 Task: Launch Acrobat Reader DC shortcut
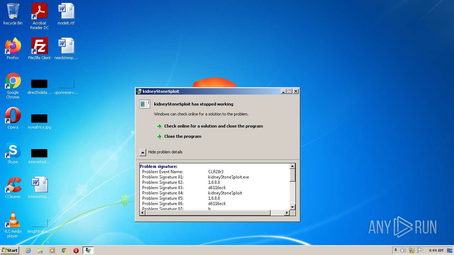point(39,16)
